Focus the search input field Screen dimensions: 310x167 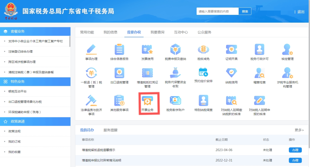[218, 11]
